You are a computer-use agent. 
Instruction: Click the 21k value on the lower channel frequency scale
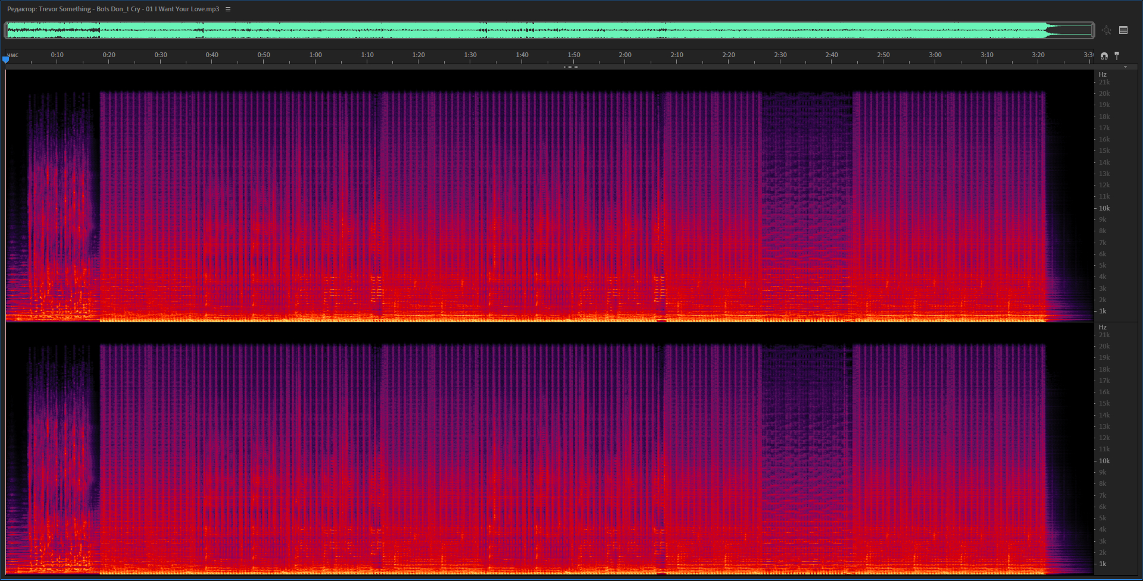pos(1104,335)
